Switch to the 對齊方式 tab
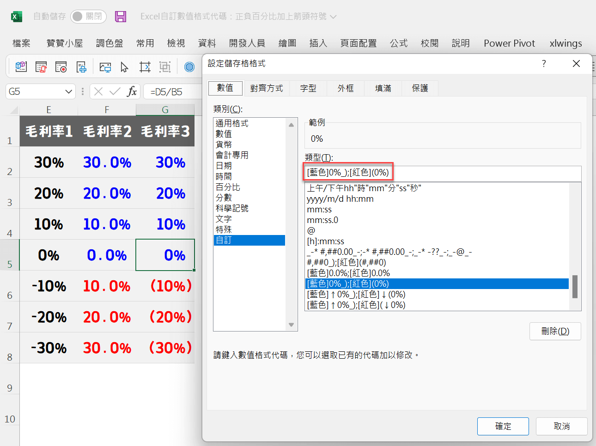The image size is (596, 446). tap(267, 88)
